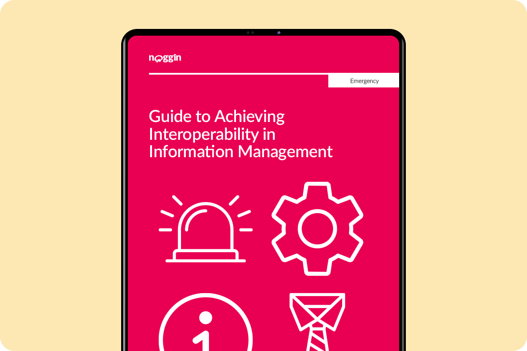This screenshot has width=527, height=351.
Task: Click the top crossbar of the tower icon
Action: tap(317, 295)
